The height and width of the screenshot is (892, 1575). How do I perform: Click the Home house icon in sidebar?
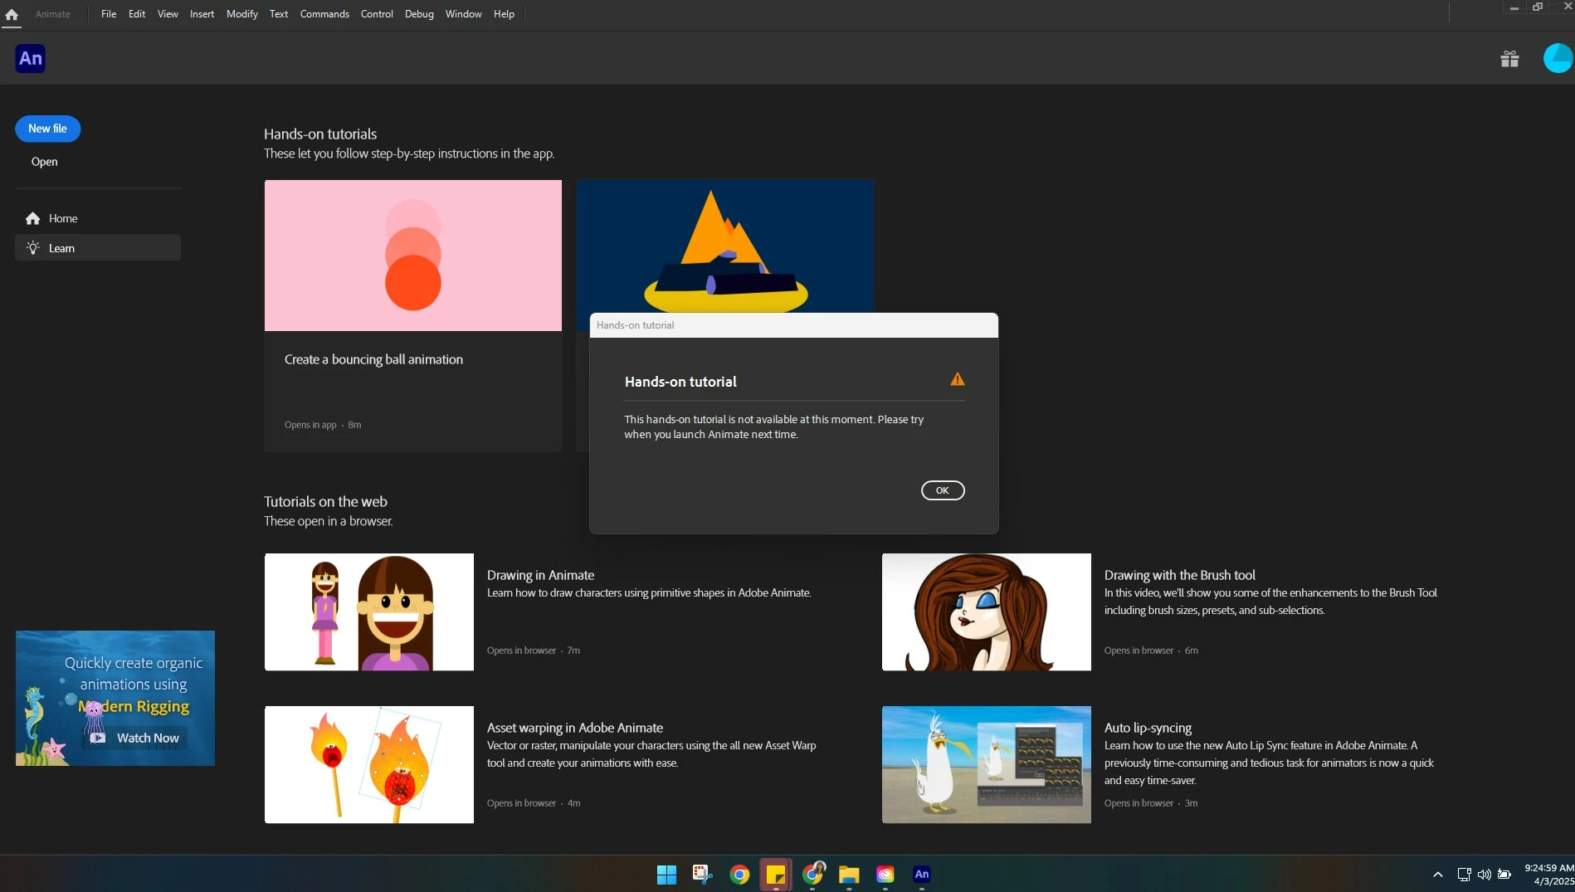(x=33, y=218)
